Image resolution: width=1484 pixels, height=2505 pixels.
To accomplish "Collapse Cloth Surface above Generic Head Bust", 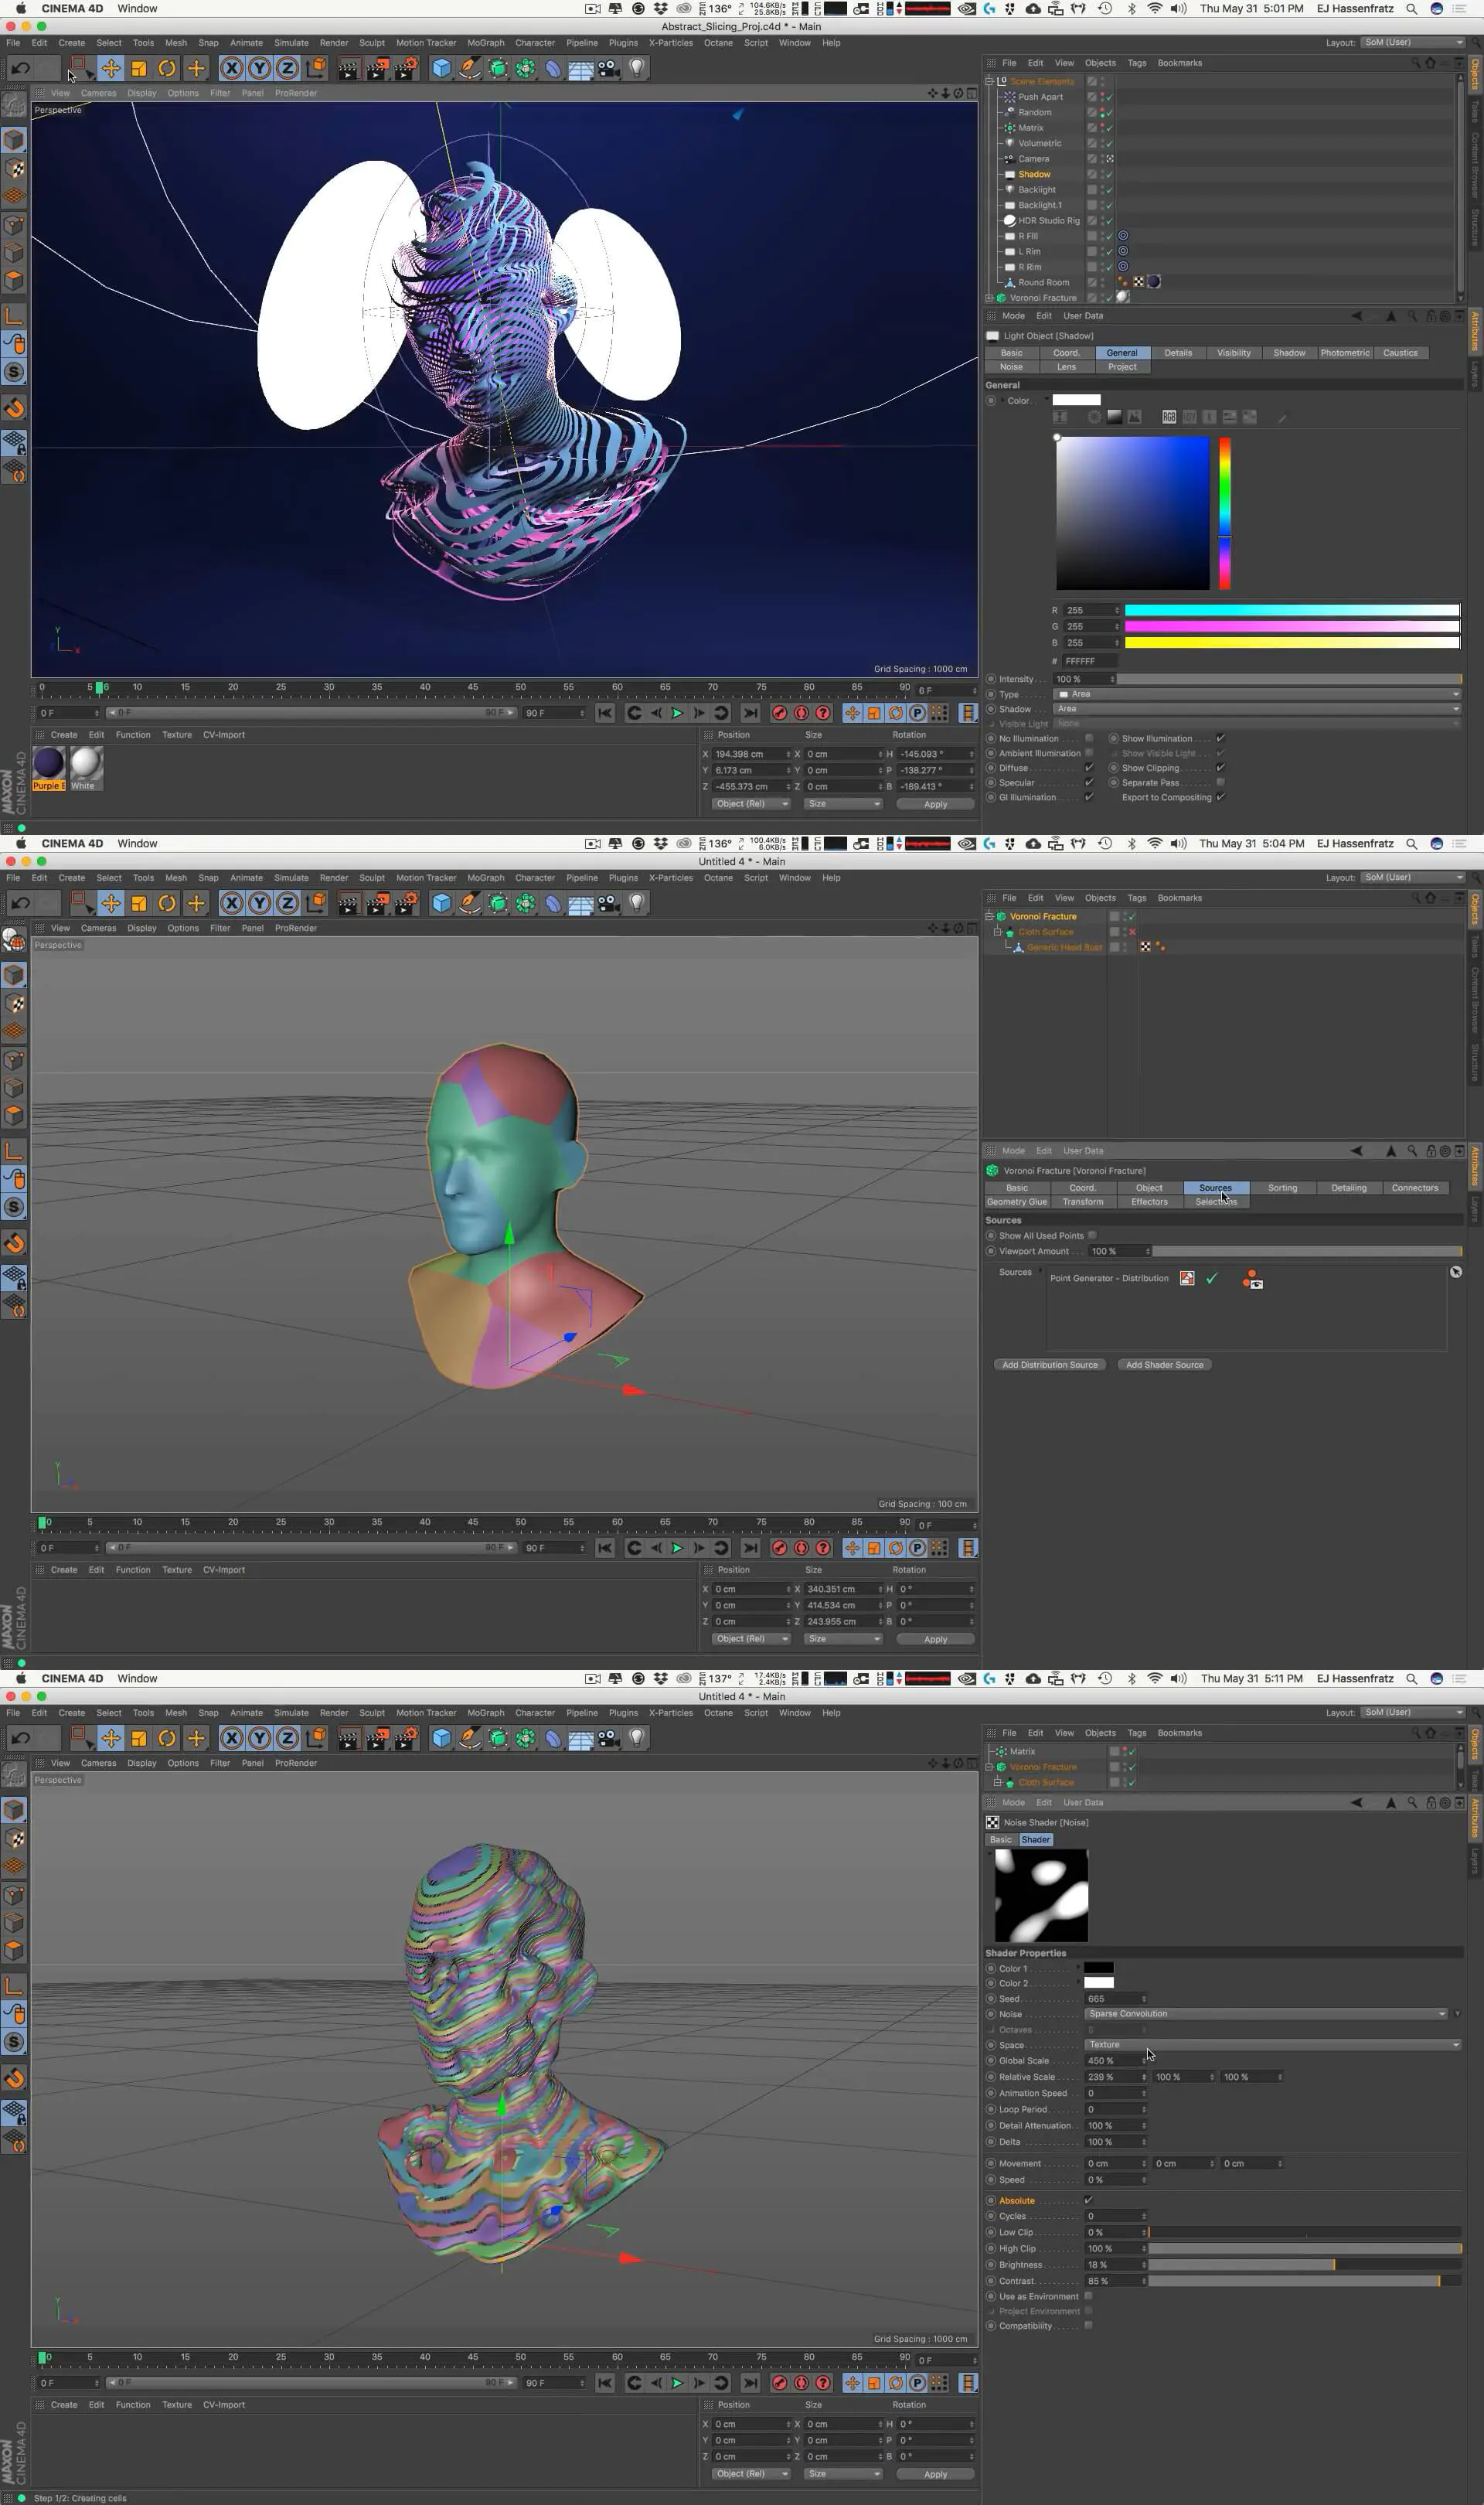I will (997, 932).
